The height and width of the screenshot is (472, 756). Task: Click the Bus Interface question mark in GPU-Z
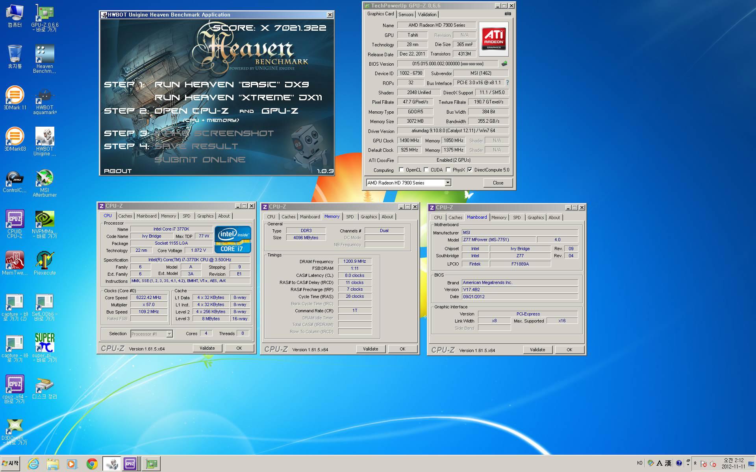point(507,83)
